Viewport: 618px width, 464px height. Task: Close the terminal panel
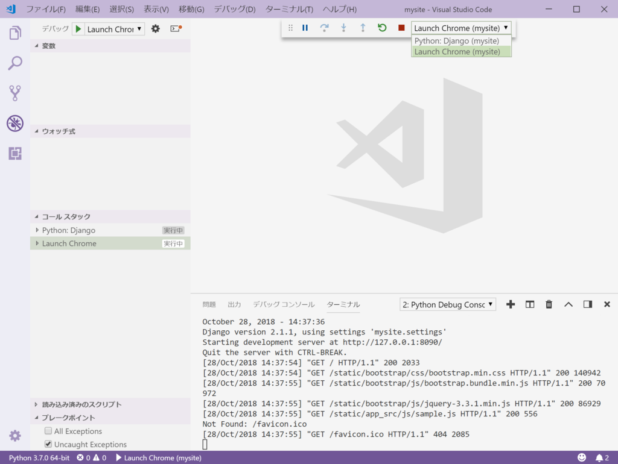607,304
